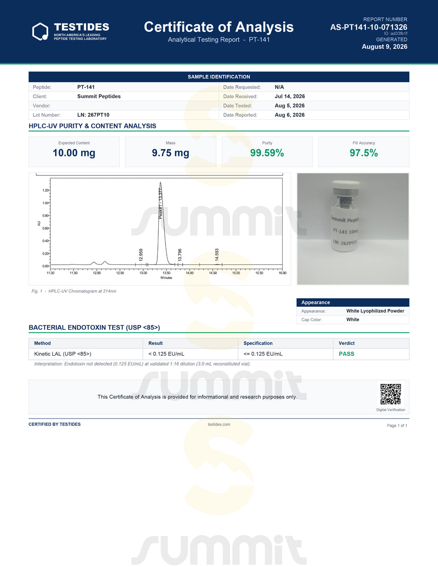Click the PASS verdict cell
The width and height of the screenshot is (438, 567).
pyautogui.click(x=371, y=354)
